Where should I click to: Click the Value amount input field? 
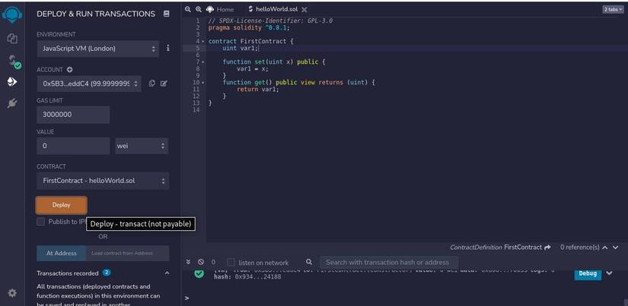click(x=73, y=146)
